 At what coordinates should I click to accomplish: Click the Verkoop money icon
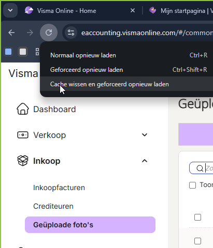pos(23,135)
